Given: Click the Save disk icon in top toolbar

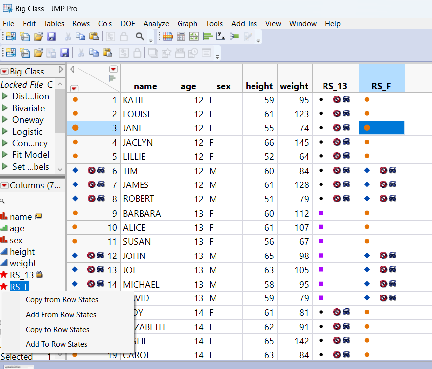Looking at the screenshot, I should pyautogui.click(x=51, y=37).
